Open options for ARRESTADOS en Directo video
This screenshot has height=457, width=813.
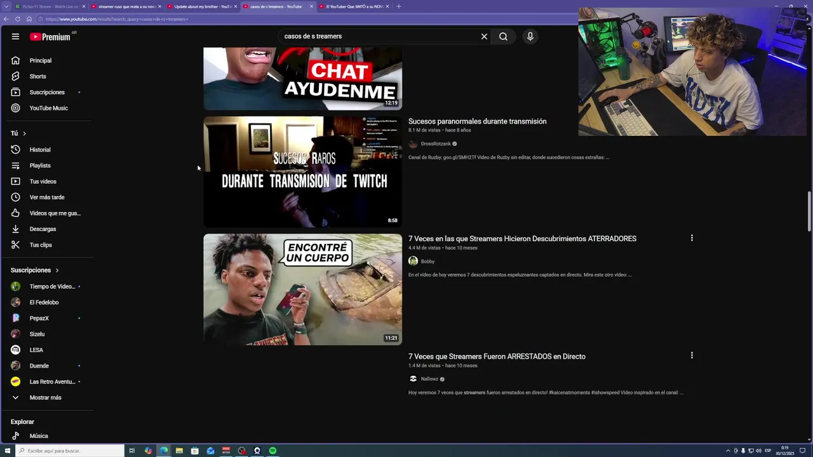pyautogui.click(x=692, y=355)
